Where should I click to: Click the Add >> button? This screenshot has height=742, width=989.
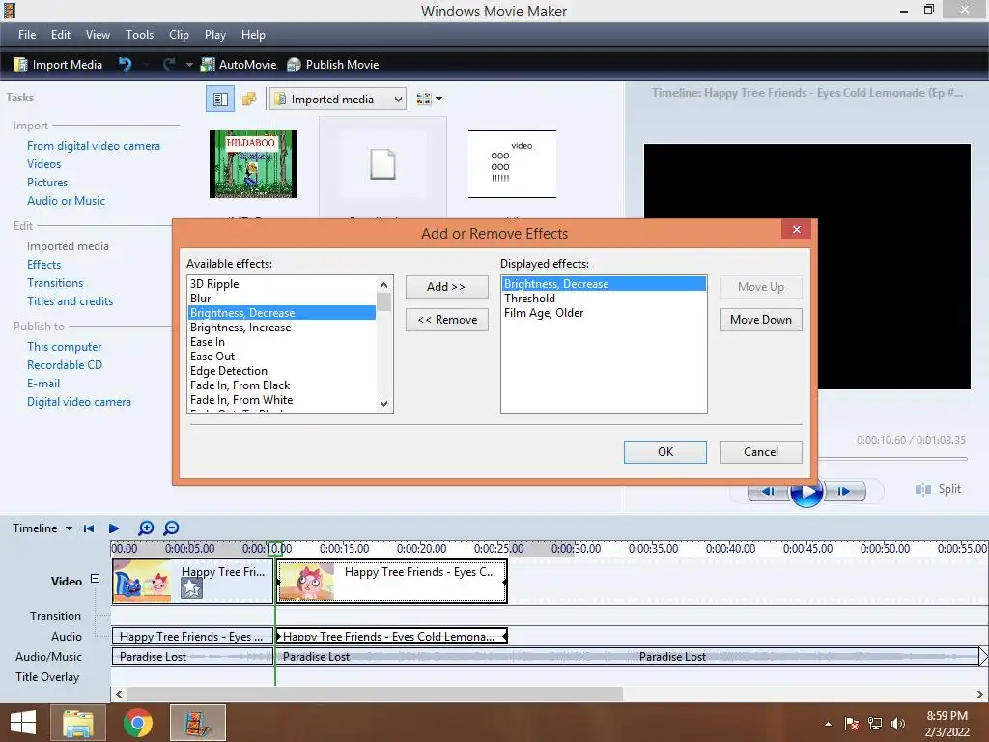(446, 286)
